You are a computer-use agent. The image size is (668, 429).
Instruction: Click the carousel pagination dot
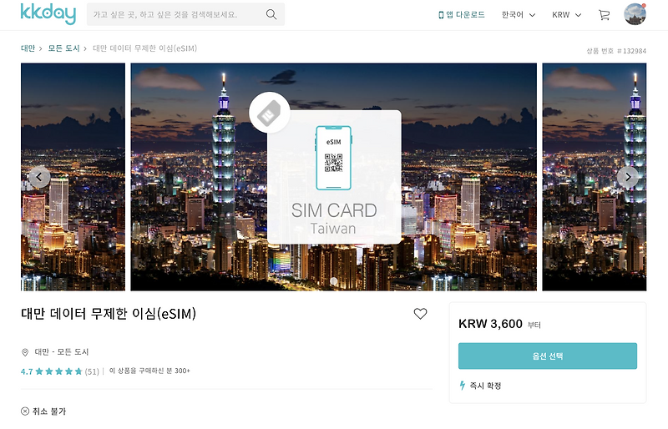tap(334, 280)
